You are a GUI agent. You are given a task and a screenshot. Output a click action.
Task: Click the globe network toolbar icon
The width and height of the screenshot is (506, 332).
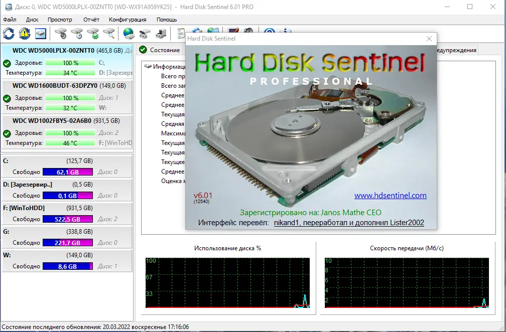click(128, 33)
